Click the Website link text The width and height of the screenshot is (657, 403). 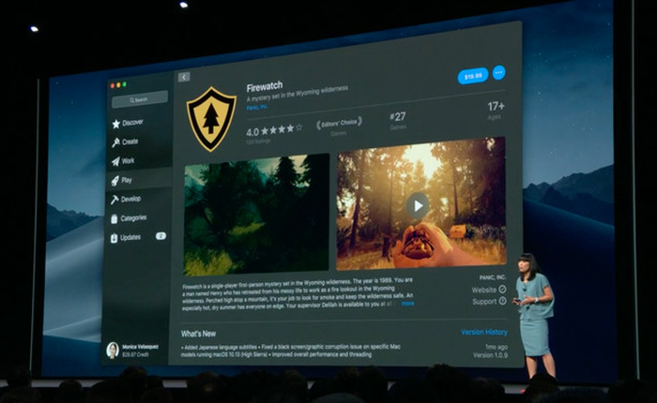483,290
